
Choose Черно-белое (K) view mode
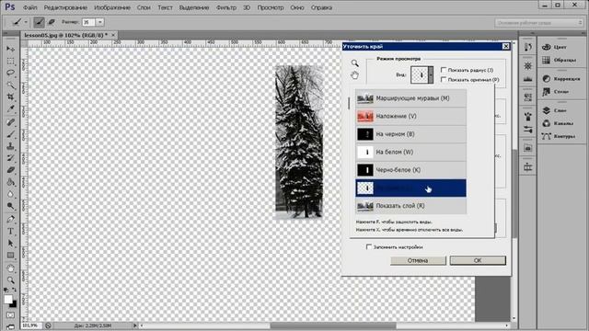(x=410, y=170)
